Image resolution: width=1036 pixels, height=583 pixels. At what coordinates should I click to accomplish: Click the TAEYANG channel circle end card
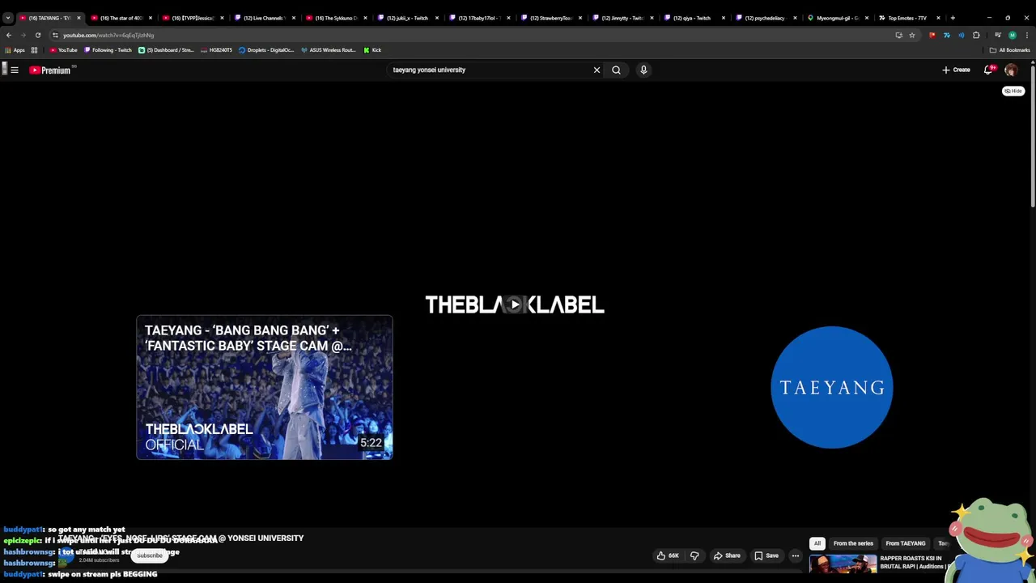click(x=832, y=387)
